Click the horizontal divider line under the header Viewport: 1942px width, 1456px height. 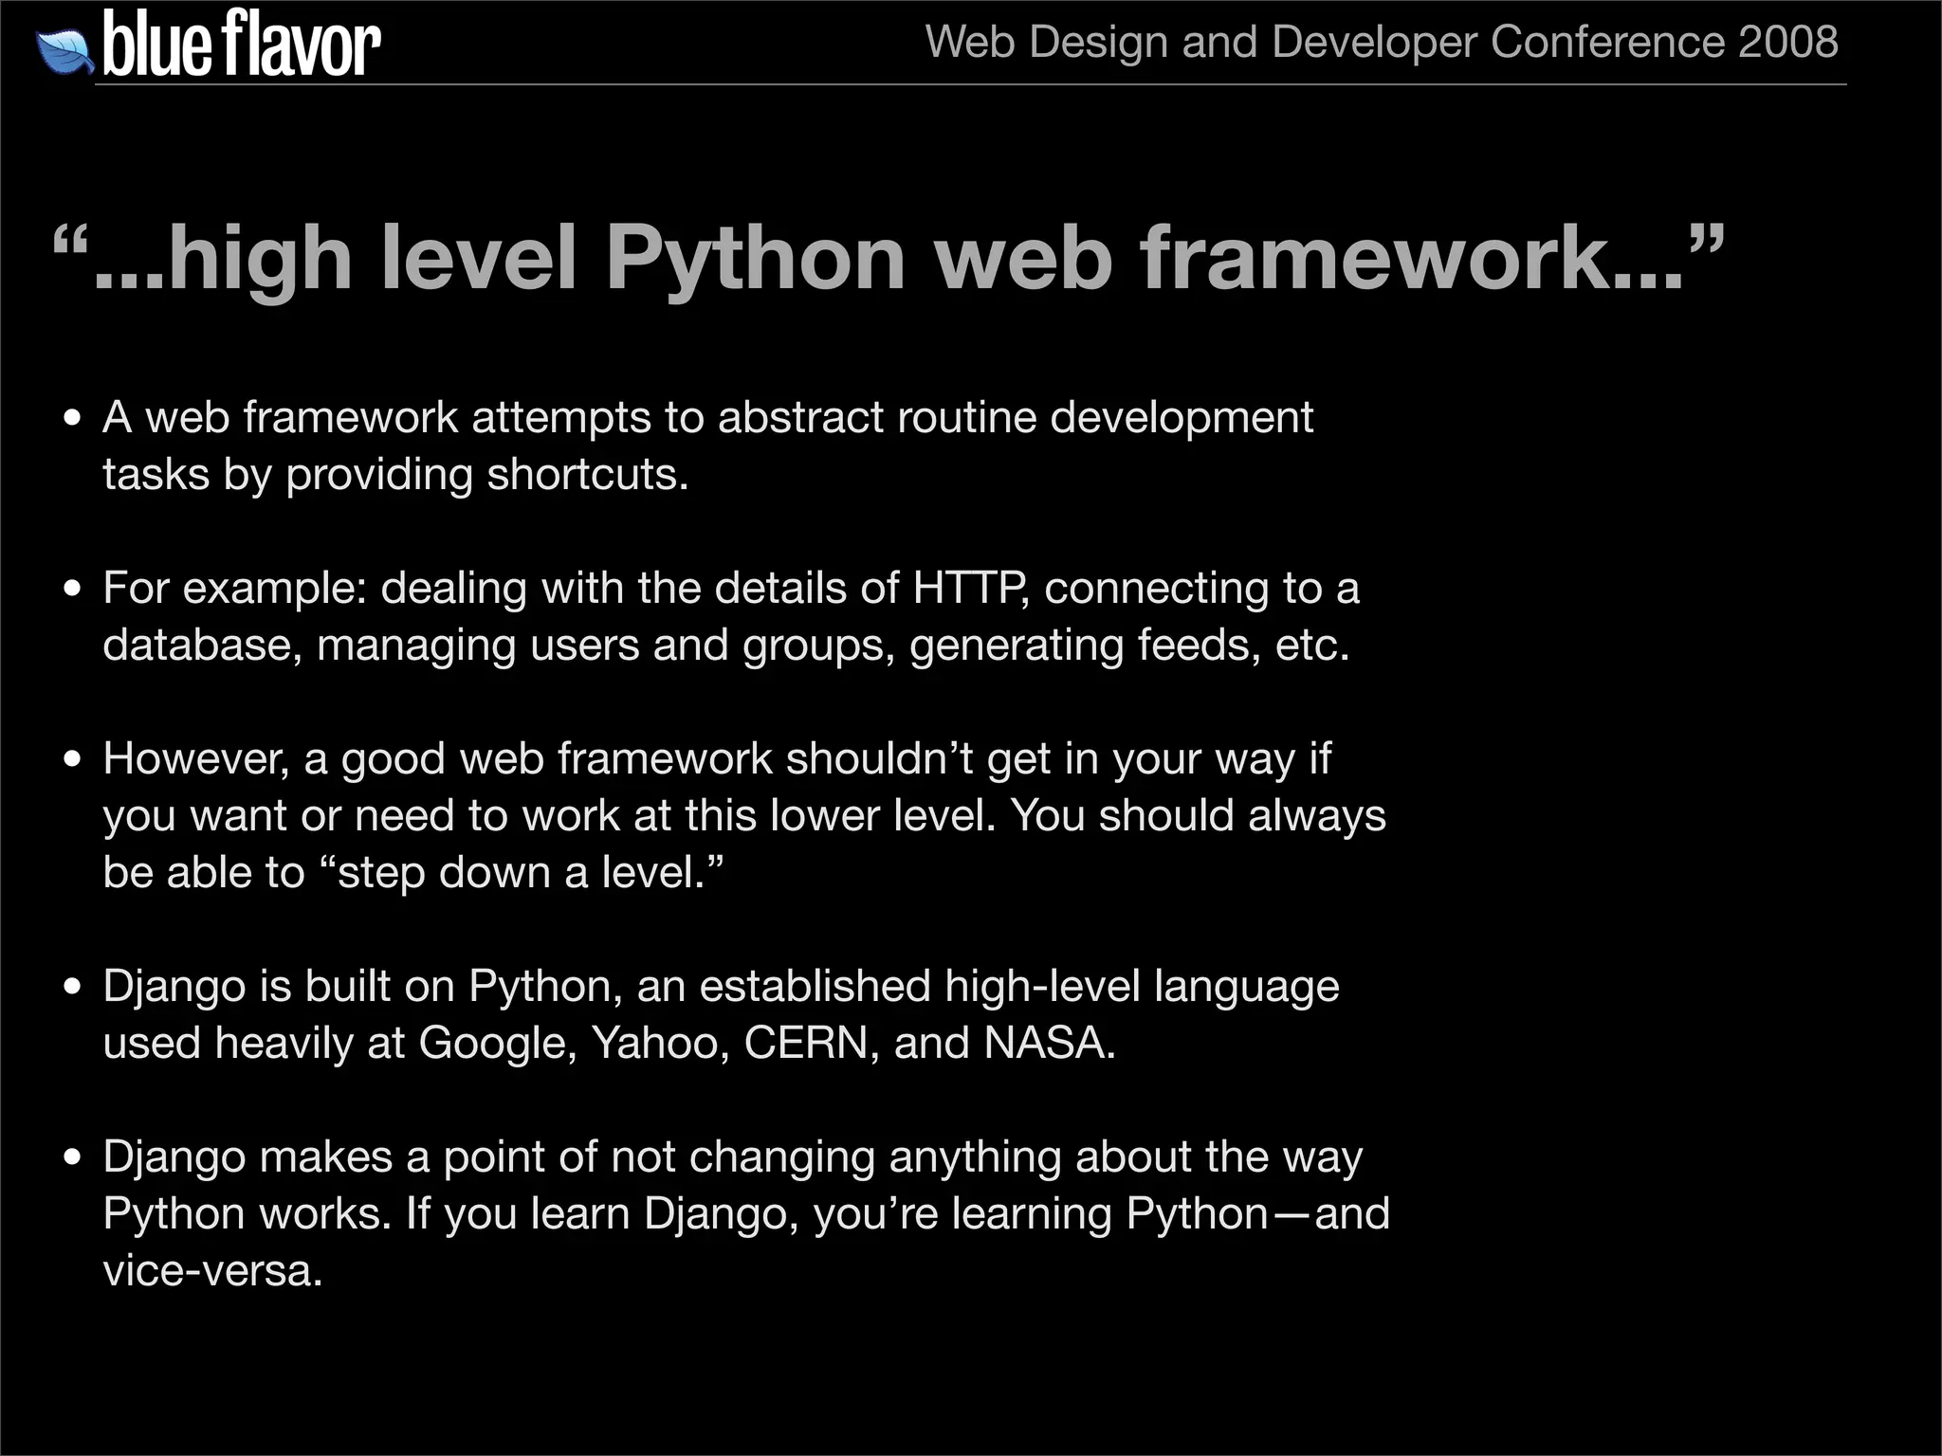point(971,84)
